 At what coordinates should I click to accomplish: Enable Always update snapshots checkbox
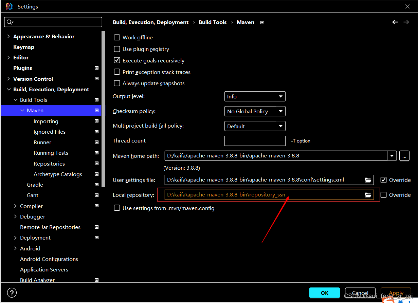click(x=117, y=83)
